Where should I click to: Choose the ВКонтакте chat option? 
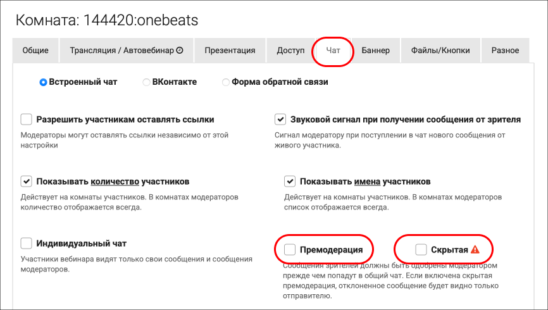[x=146, y=82]
